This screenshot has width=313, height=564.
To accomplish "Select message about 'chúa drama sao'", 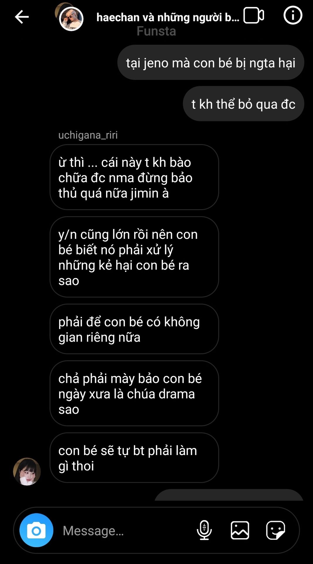I will [x=134, y=393].
